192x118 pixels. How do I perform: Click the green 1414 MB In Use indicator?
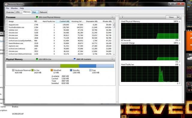(37, 59)
